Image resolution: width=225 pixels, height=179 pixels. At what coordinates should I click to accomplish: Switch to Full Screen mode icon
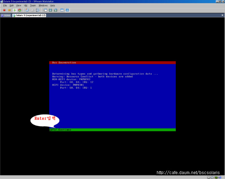click(51, 10)
